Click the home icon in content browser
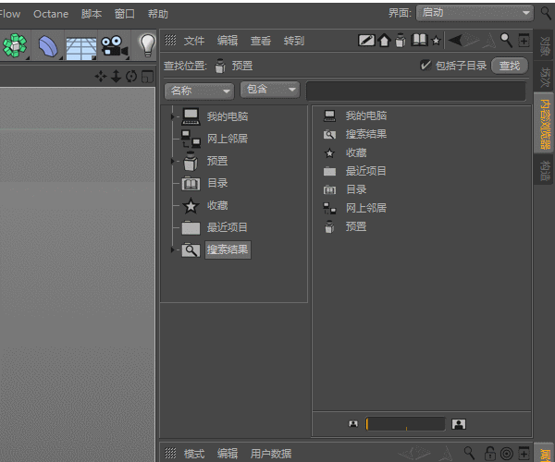Viewport: 555px width, 462px height. coord(384,41)
